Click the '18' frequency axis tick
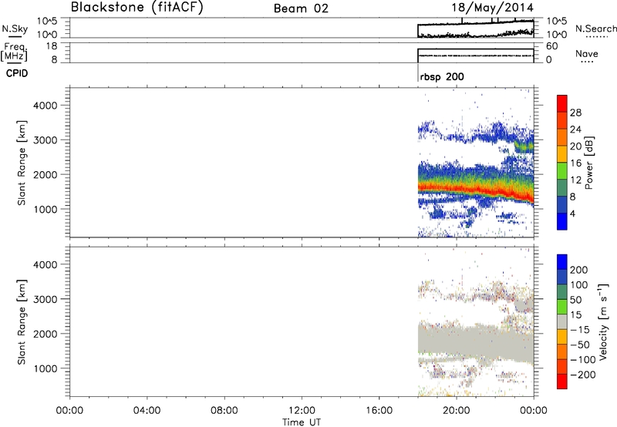This screenshot has height=427, width=617. click(52, 46)
